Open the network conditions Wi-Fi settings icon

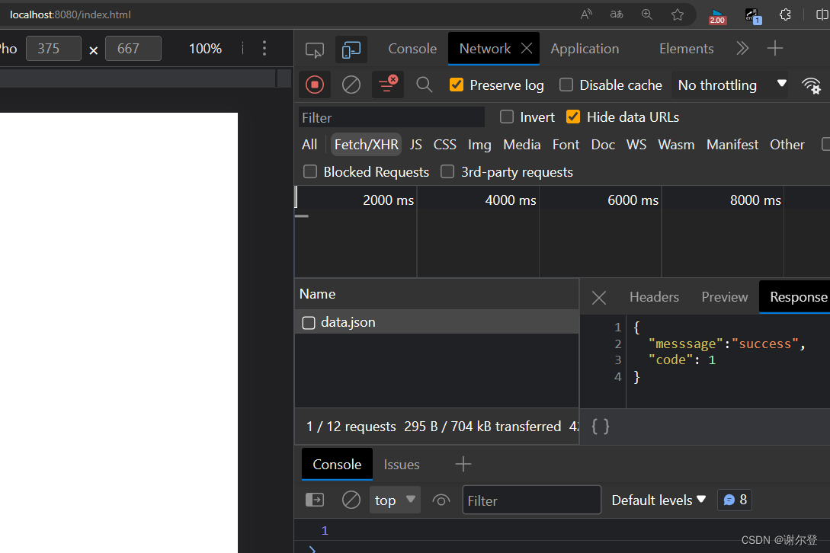click(x=811, y=85)
